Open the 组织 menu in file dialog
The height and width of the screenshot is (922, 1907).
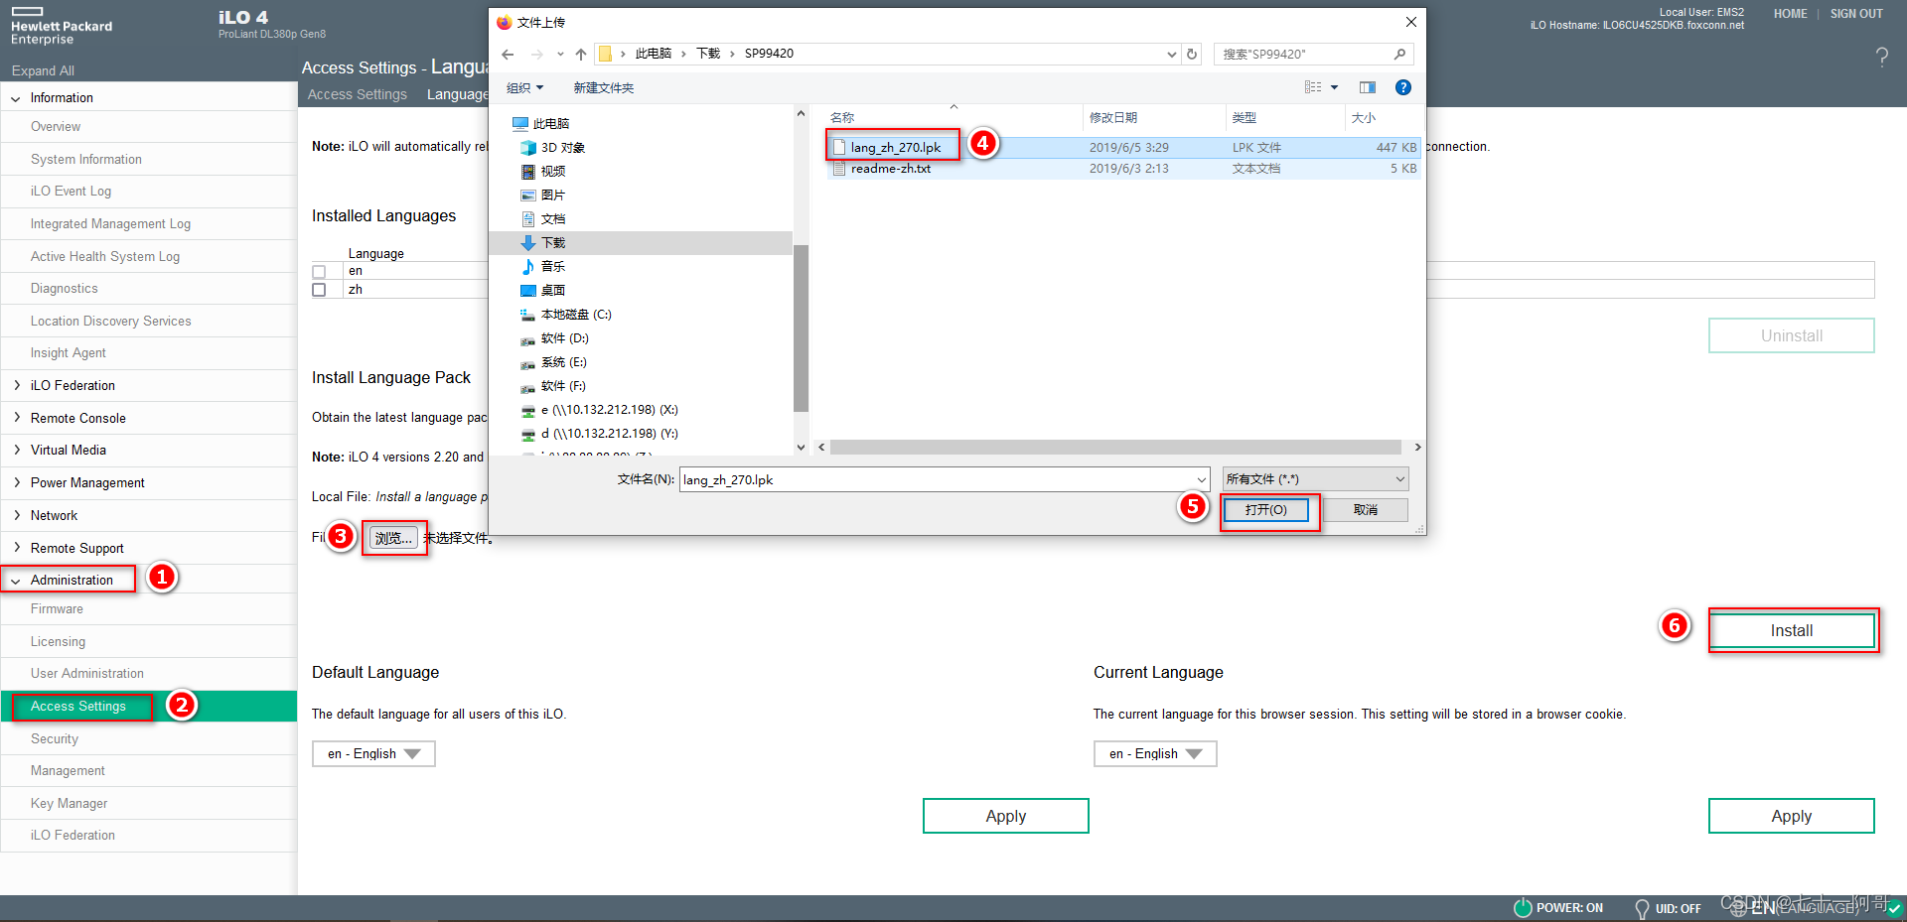524,88
